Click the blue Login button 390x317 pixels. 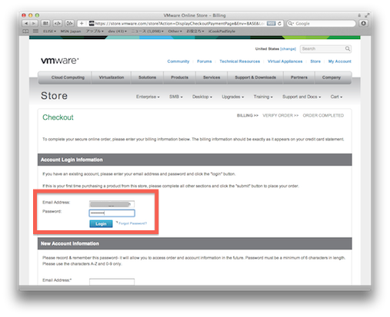(101, 224)
